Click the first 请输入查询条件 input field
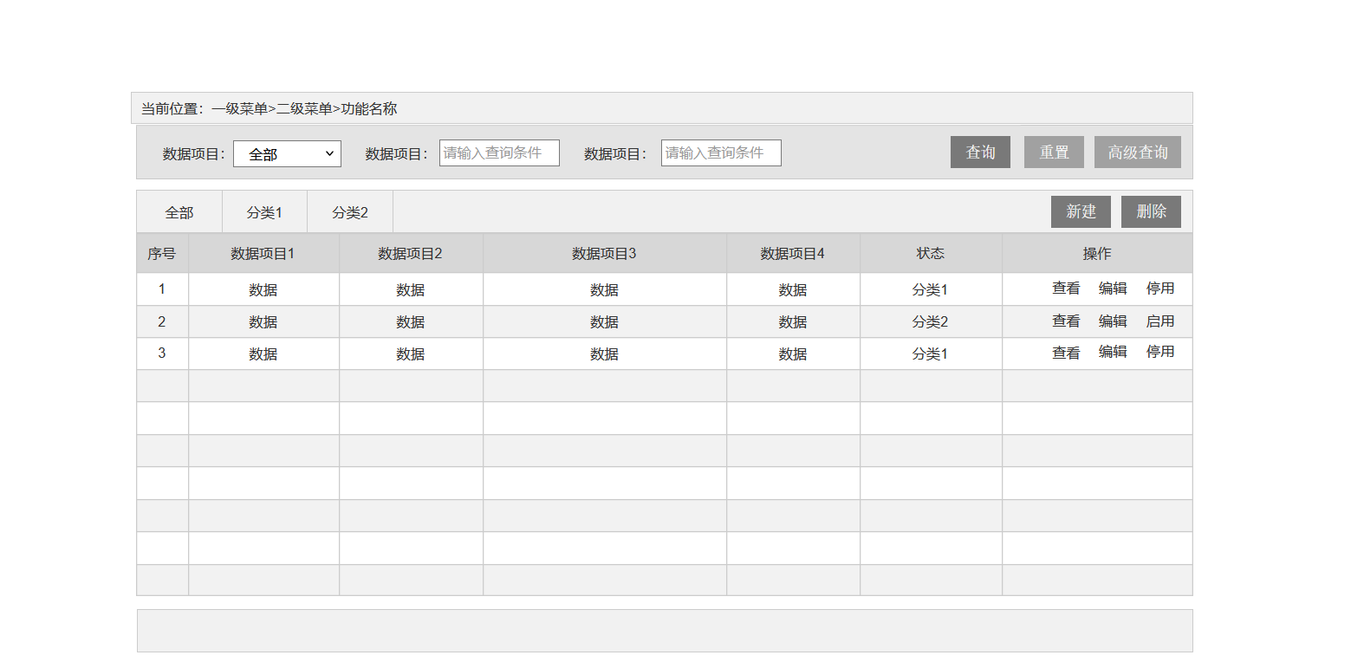This screenshot has width=1351, height=655. pyautogui.click(x=499, y=153)
